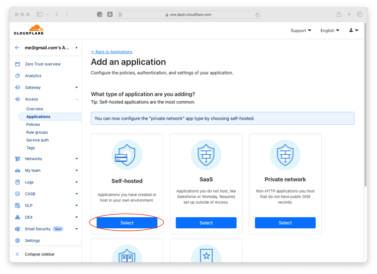The height and width of the screenshot is (274, 377).
Task: Collapse the Access menu arrow
Action: (x=76, y=99)
